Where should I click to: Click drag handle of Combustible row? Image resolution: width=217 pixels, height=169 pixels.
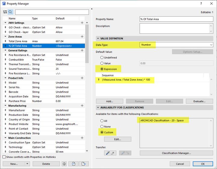point(5,60)
